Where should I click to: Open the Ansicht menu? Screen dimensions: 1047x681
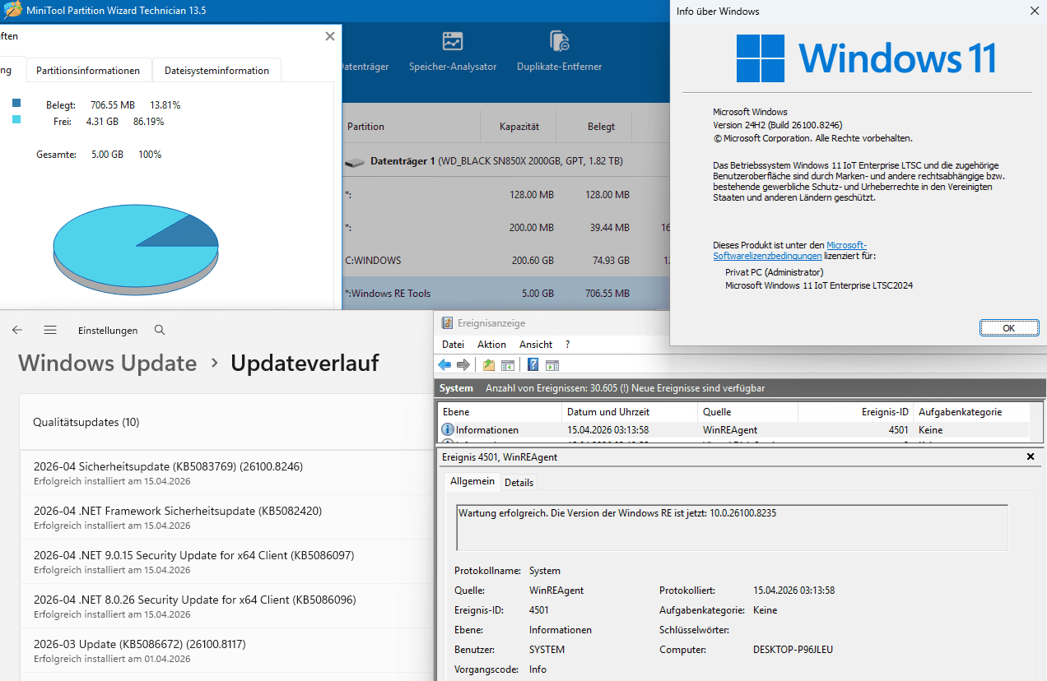tap(536, 345)
